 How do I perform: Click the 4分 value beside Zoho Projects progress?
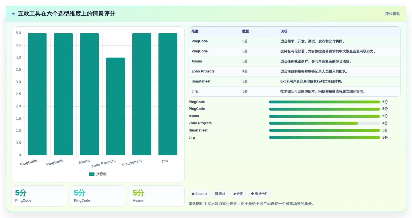point(385,123)
